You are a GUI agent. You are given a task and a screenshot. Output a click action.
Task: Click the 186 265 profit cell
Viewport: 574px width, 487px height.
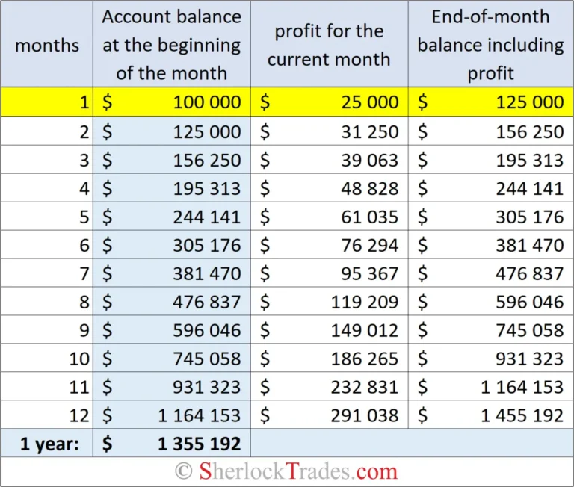tap(365, 359)
